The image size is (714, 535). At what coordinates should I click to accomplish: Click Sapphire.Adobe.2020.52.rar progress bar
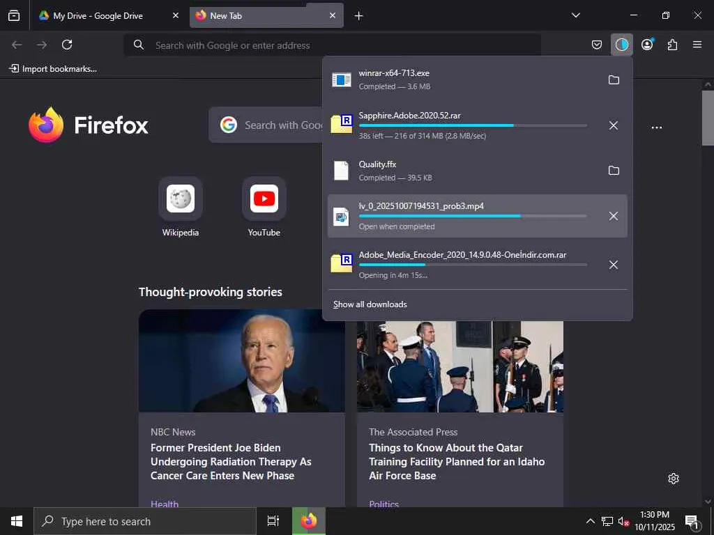[x=473, y=125]
